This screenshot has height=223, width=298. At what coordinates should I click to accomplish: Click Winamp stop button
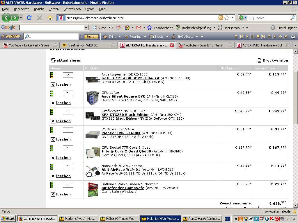(258, 36)
